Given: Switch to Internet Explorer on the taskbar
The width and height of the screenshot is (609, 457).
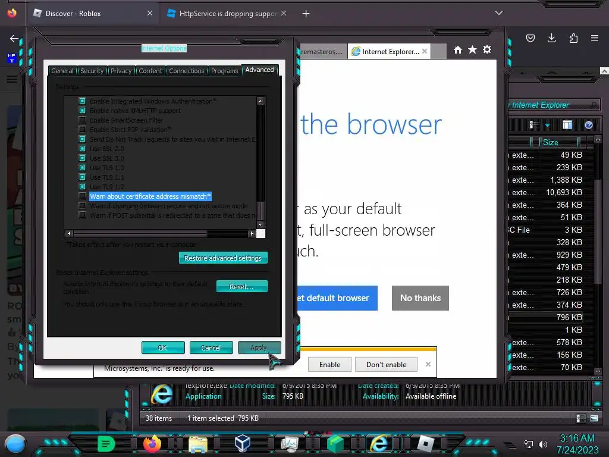Looking at the screenshot, I should point(379,443).
